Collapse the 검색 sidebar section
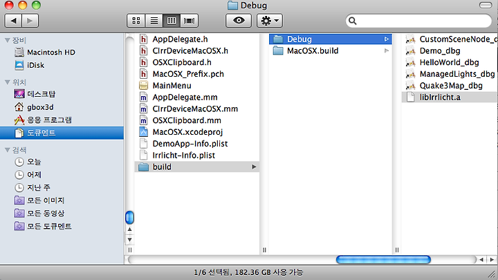Image resolution: width=498 pixels, height=280 pixels. (x=8, y=150)
